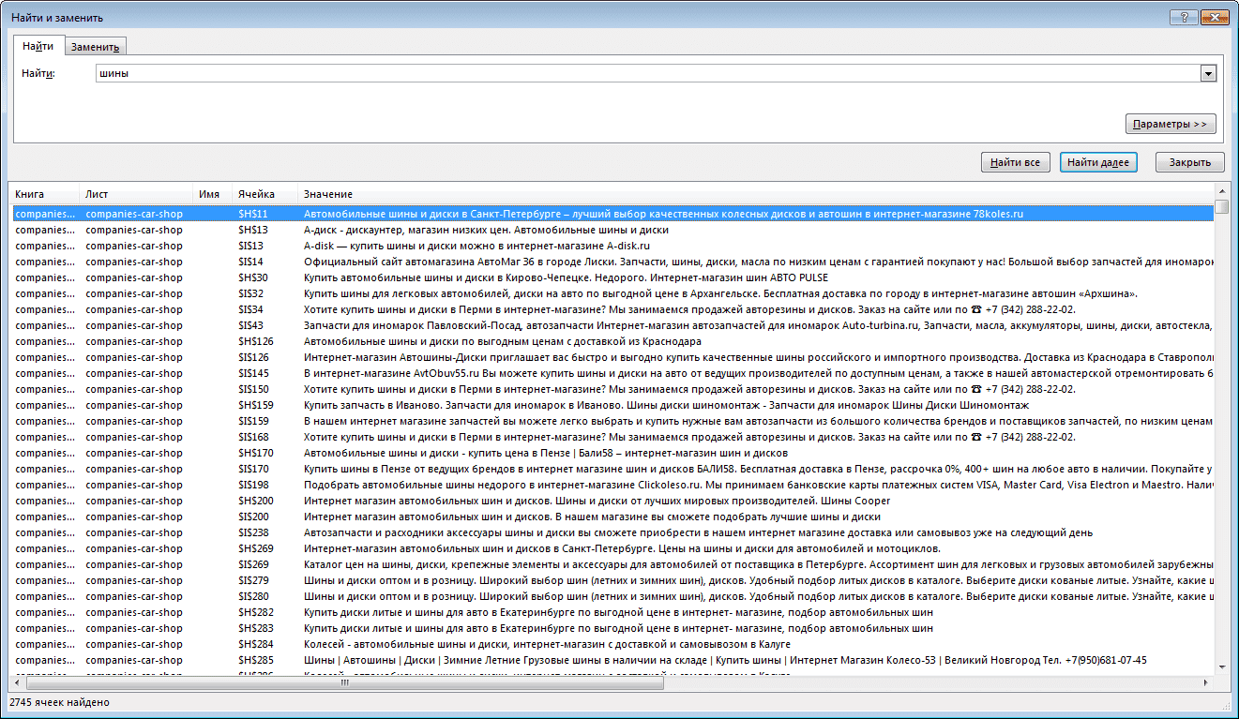Select result row with cell $I$145
The image size is (1239, 719).
tap(612, 373)
